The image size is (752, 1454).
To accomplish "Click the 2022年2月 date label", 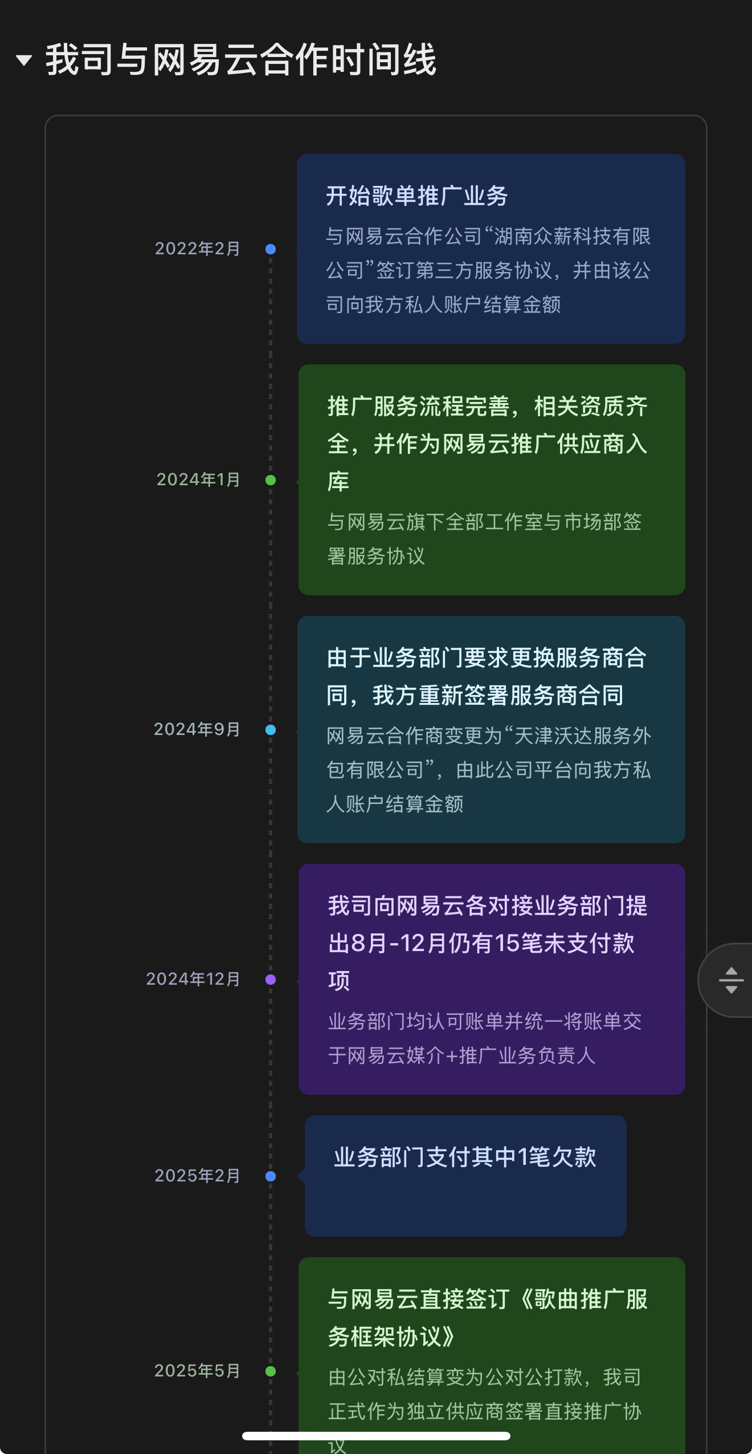I will point(198,249).
